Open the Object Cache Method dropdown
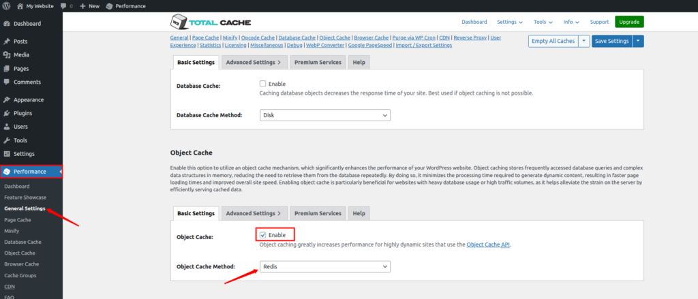The width and height of the screenshot is (698, 299). (325, 266)
